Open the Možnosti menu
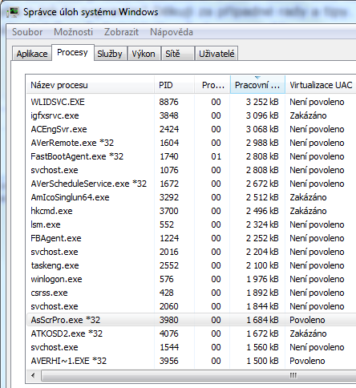The width and height of the screenshot is (356, 388). point(73,32)
